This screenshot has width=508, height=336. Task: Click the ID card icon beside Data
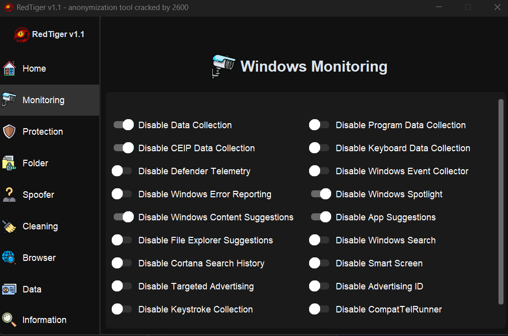(9, 289)
